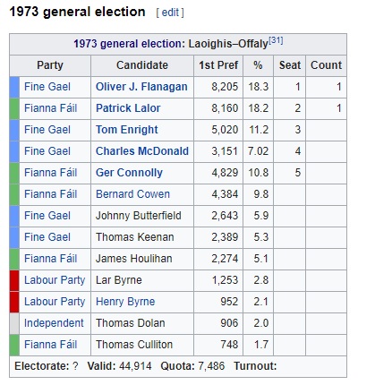Click the Charles McDonald candidate link

coord(142,151)
